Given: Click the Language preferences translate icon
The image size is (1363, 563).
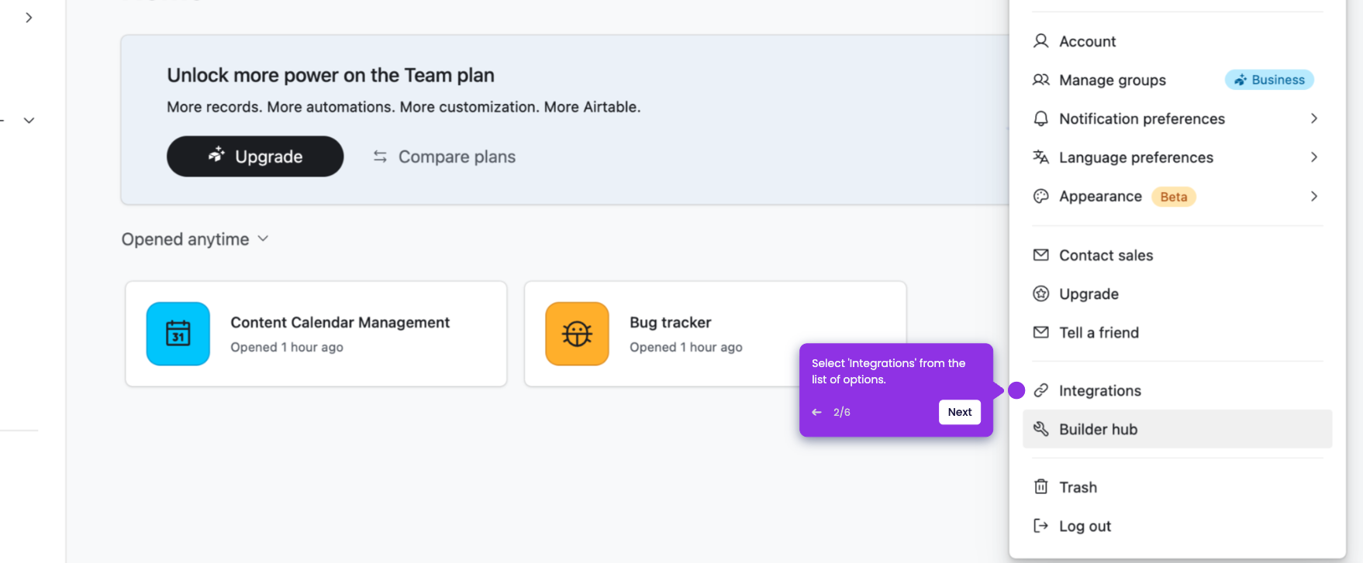Looking at the screenshot, I should [1040, 157].
